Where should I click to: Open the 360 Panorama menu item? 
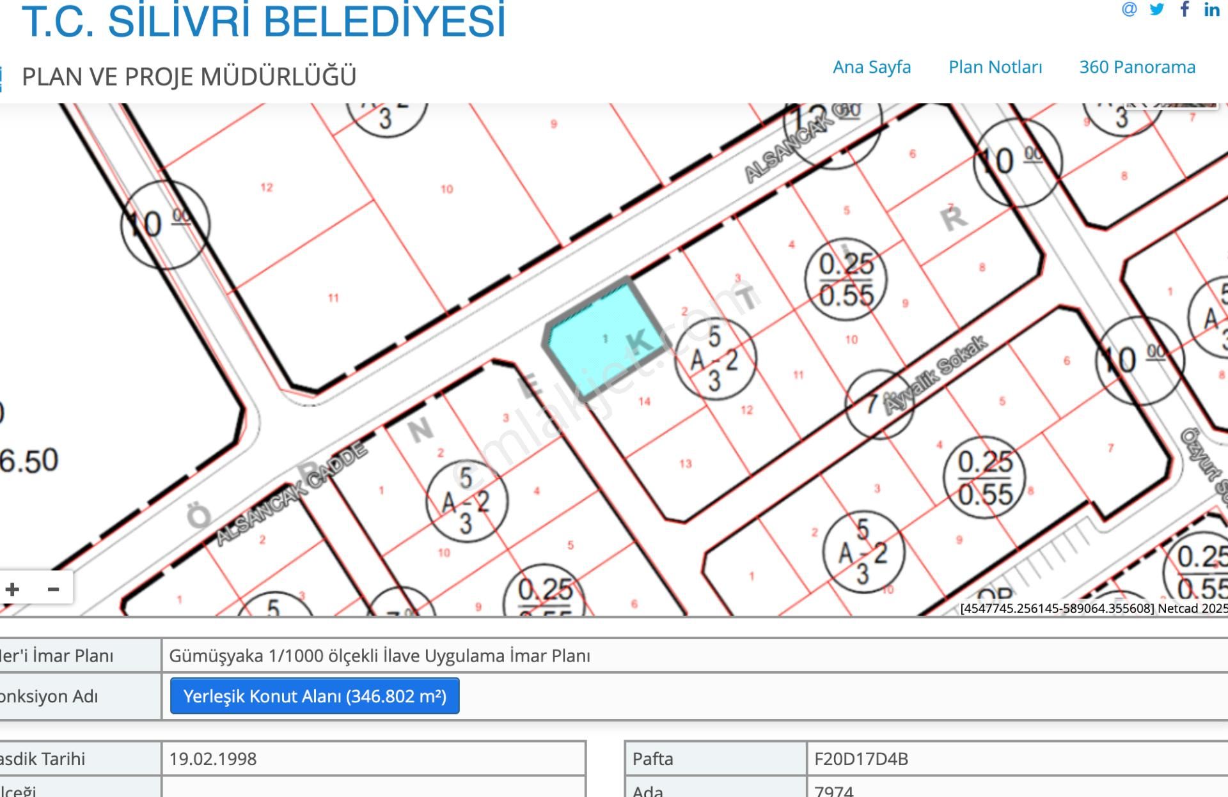tap(1137, 67)
